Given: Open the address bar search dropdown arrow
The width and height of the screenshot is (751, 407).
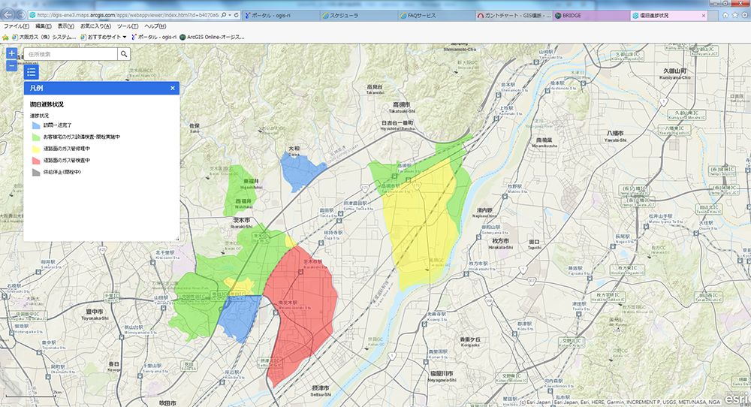Looking at the screenshot, I should [x=229, y=15].
